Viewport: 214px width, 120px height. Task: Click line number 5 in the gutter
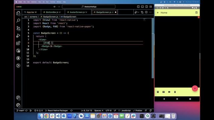28,33
